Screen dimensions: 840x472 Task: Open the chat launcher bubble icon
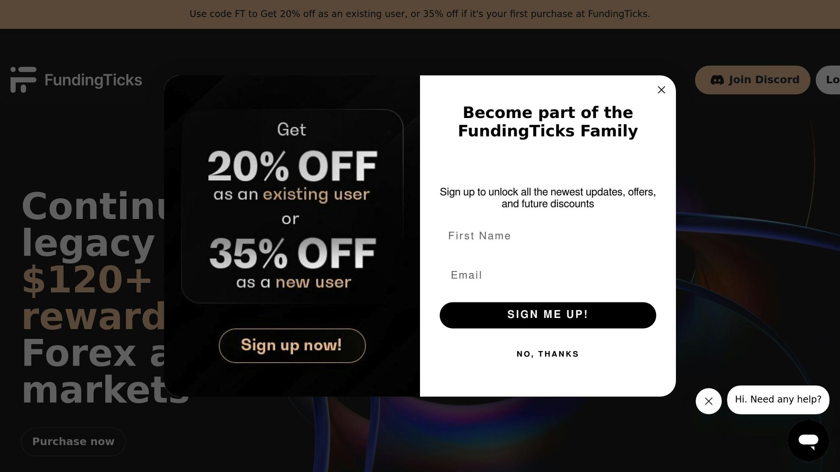(808, 440)
